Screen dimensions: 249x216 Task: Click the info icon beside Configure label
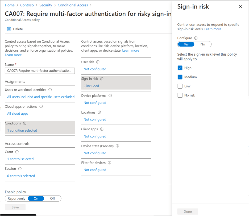click(196, 38)
